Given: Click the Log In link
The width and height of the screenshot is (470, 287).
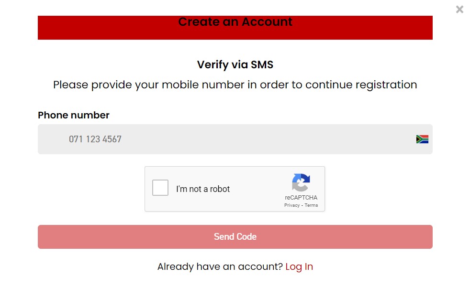Looking at the screenshot, I should tap(299, 266).
